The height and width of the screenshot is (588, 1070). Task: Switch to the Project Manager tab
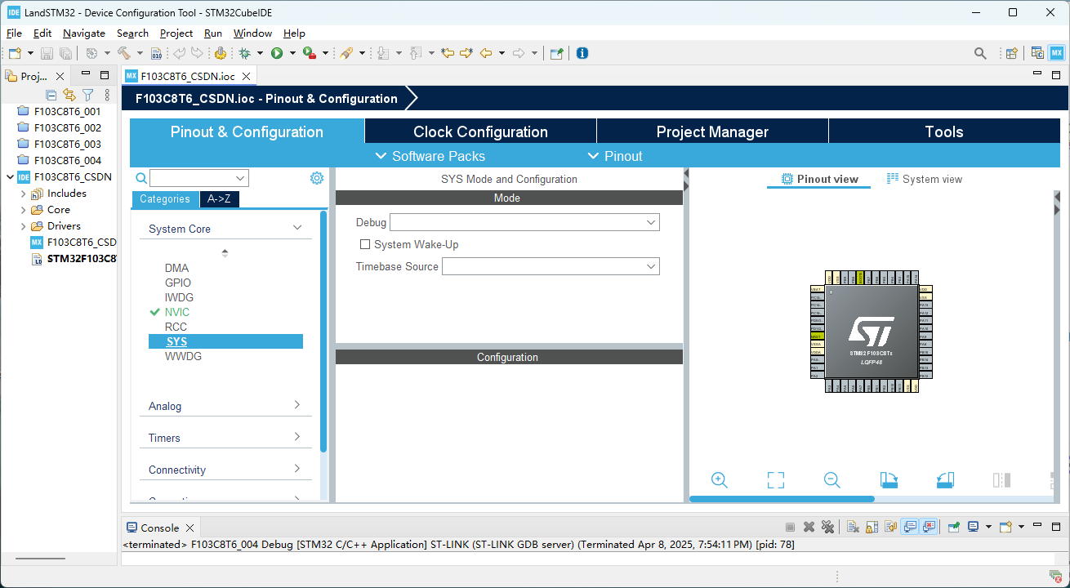pos(712,131)
